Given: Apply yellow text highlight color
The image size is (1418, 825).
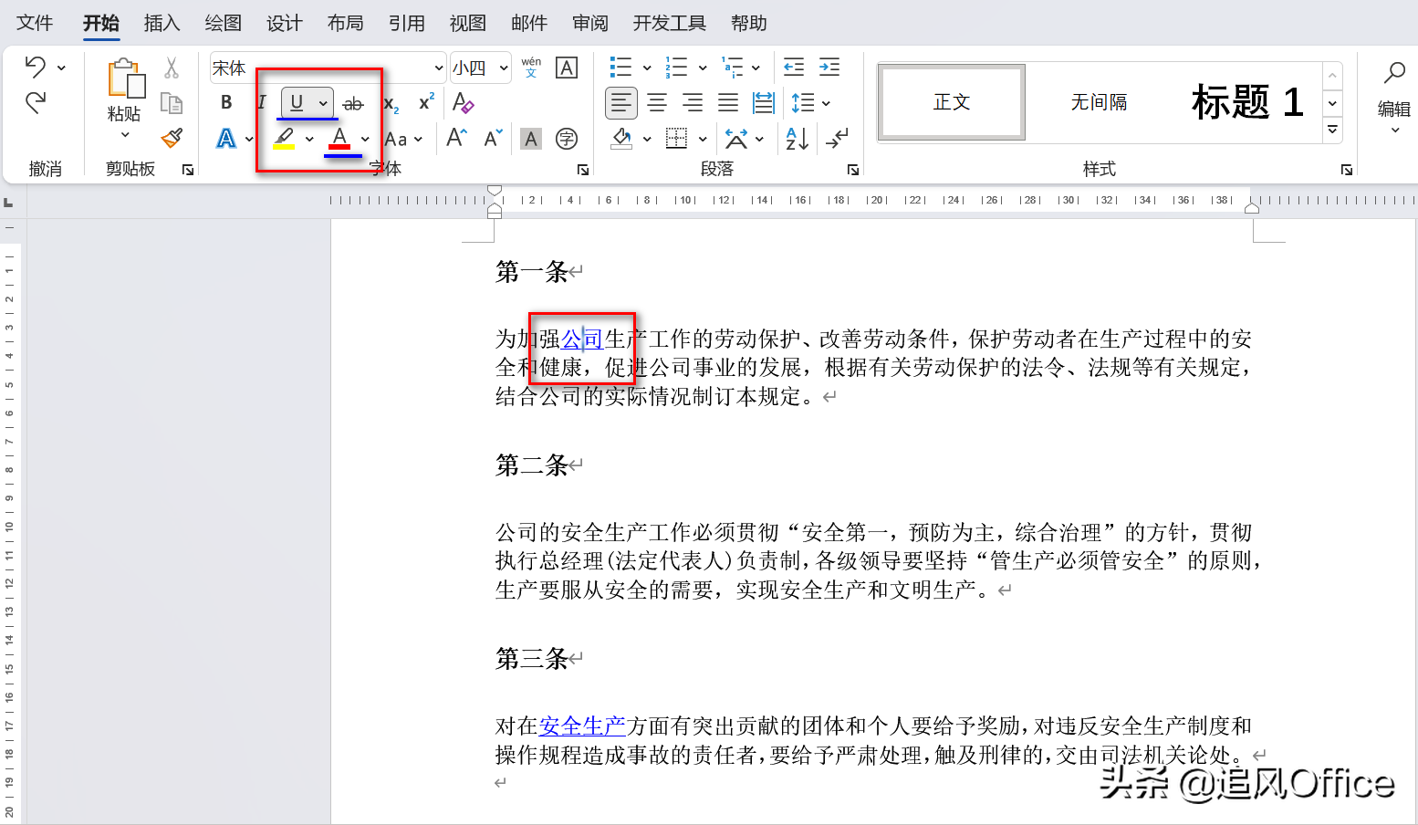Looking at the screenshot, I should [284, 139].
